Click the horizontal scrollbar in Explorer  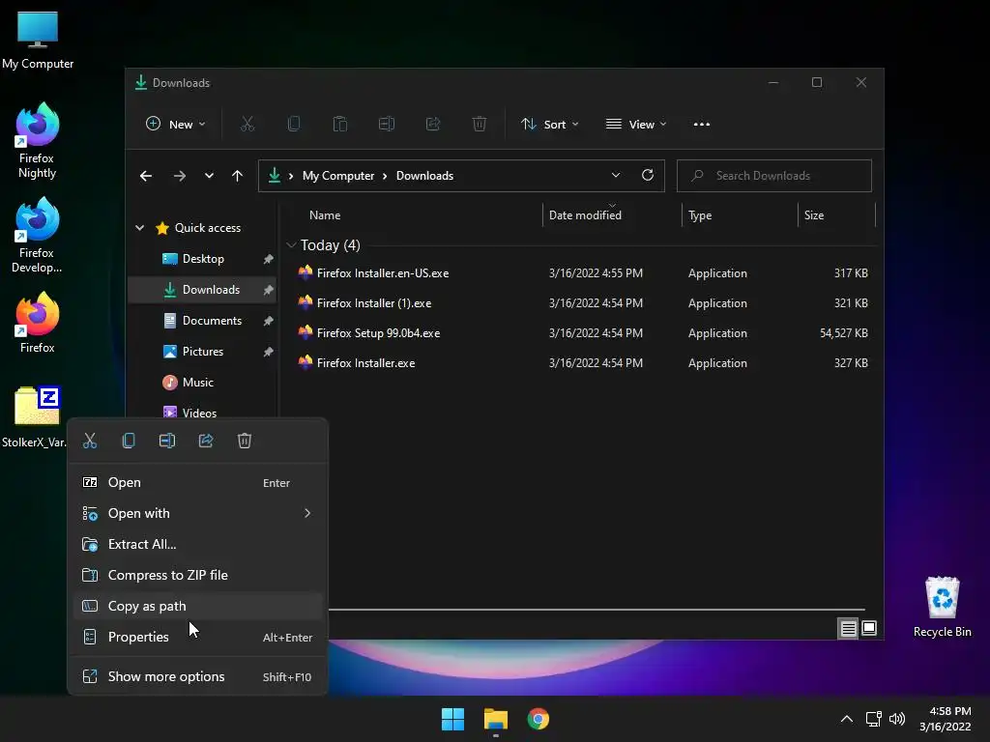(597, 610)
